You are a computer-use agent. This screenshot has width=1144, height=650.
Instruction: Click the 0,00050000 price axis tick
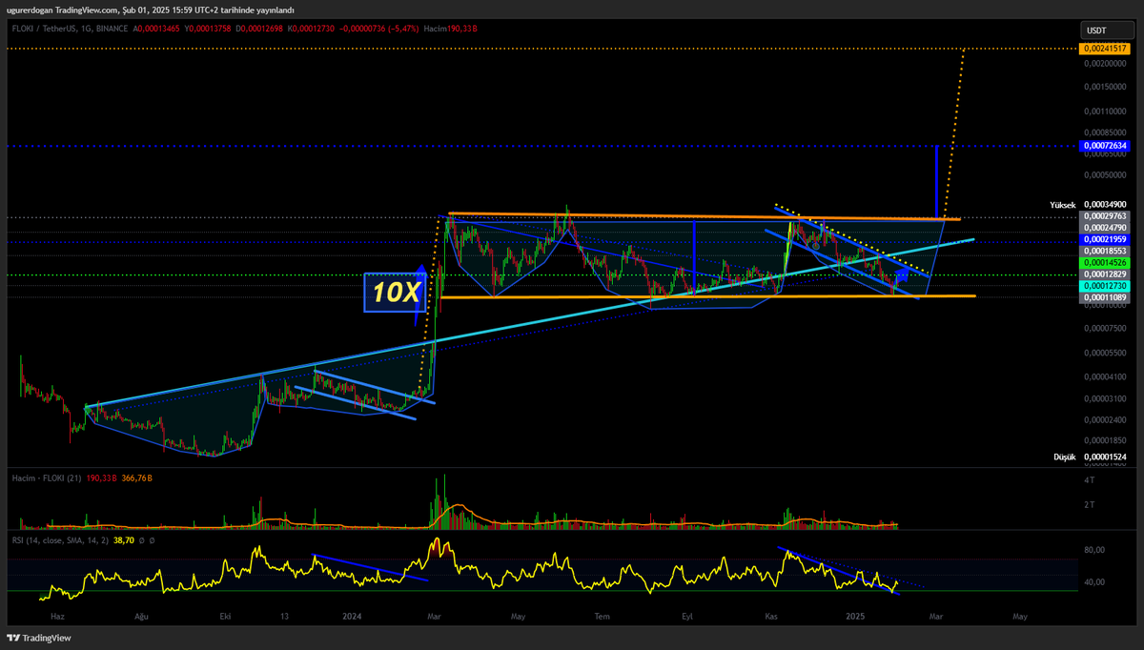[1105, 175]
